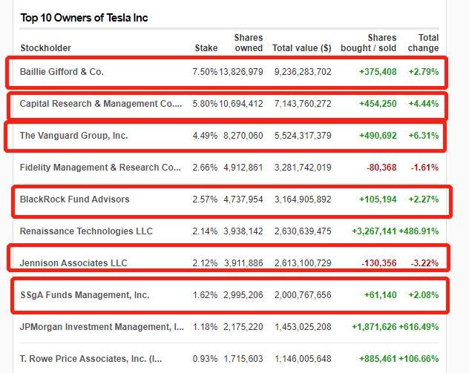Click the +4.44% total change value

point(424,104)
